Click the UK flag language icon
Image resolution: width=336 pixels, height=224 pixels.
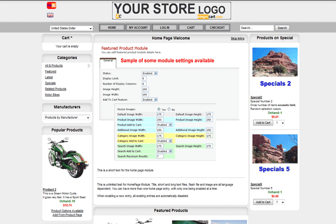pos(50,15)
